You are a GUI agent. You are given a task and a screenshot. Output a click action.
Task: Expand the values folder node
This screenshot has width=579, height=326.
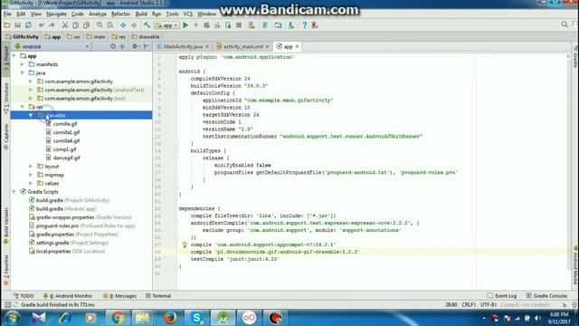31,183
